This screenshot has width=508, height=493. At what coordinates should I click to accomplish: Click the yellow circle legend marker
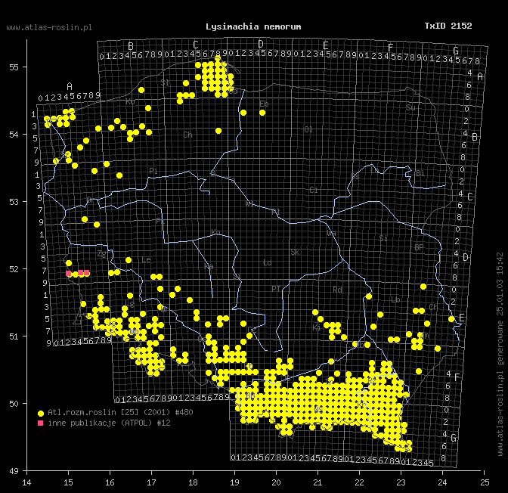[x=41, y=414]
